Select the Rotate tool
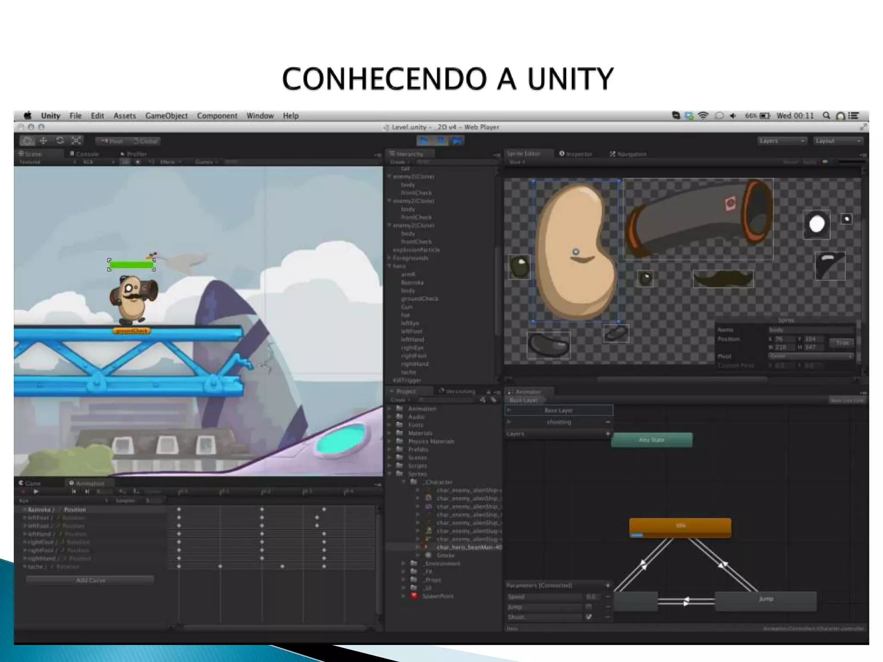This screenshot has width=883, height=662. 60,141
